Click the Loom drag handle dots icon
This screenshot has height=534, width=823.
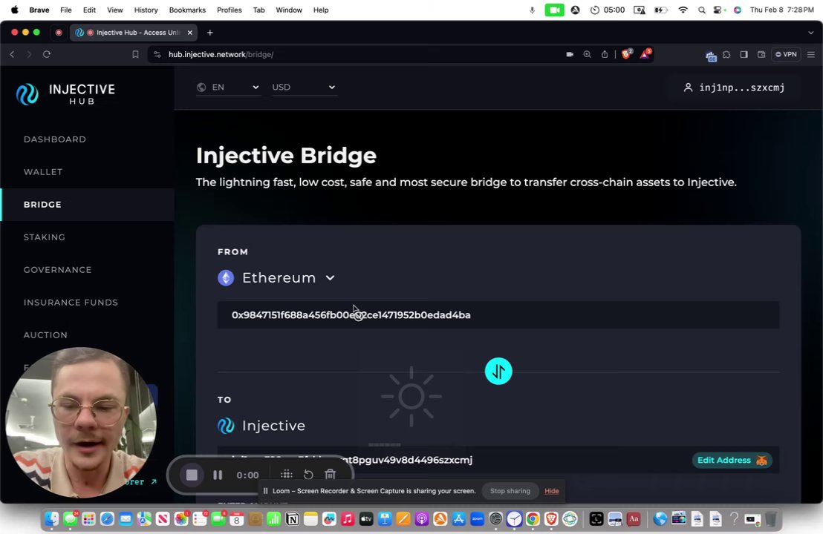pos(287,475)
